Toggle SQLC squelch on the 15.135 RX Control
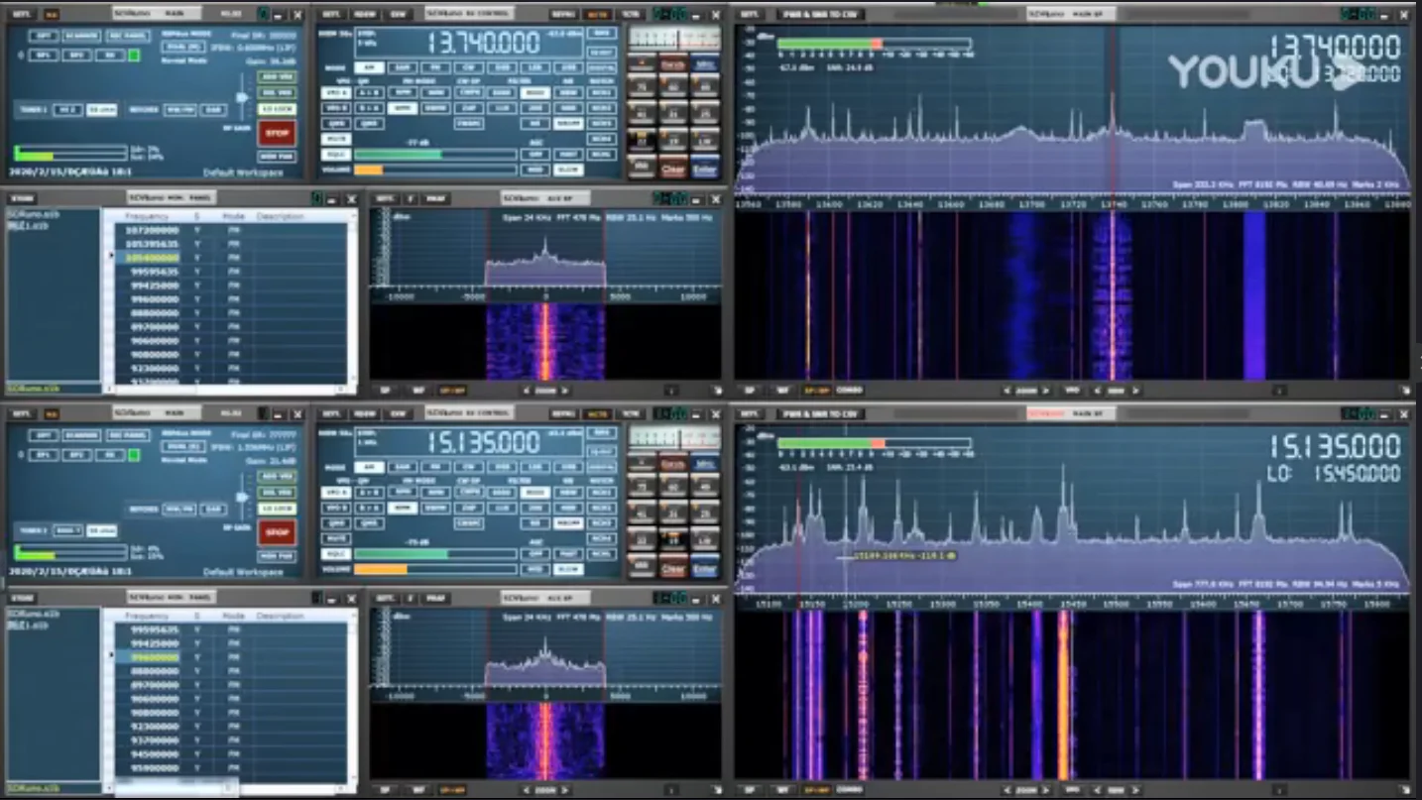This screenshot has width=1422, height=800. pos(336,554)
